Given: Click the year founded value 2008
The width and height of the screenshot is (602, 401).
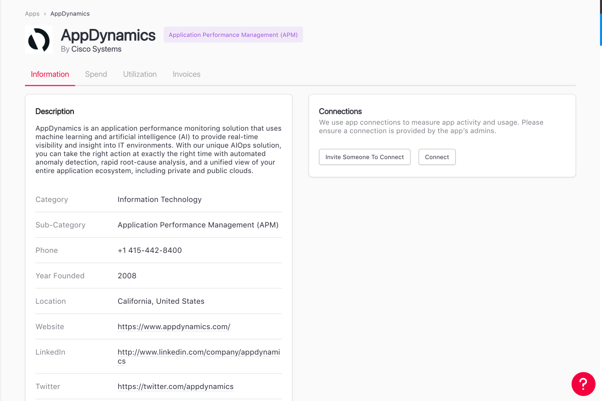Looking at the screenshot, I should point(127,276).
